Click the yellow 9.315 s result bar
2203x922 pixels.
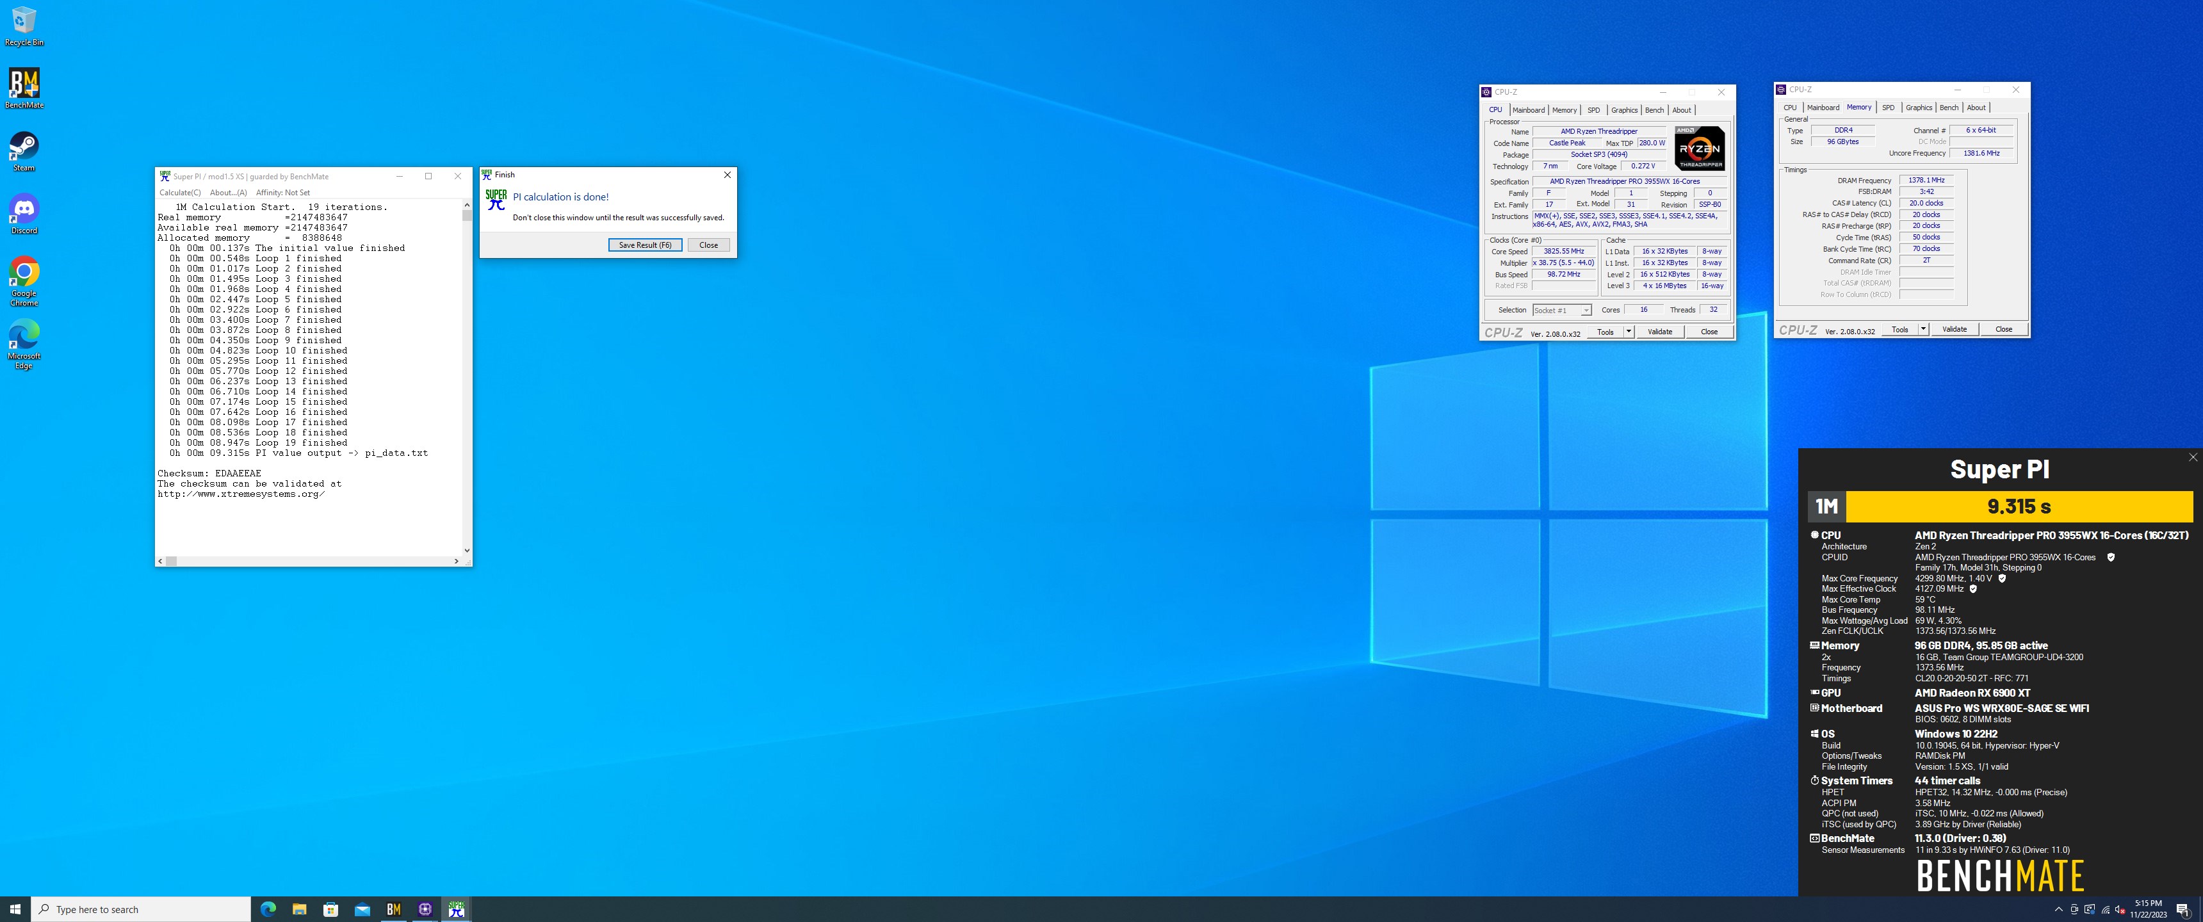point(2019,506)
